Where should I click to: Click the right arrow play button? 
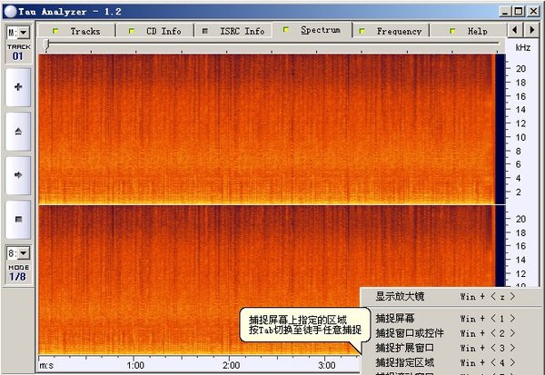click(18, 175)
